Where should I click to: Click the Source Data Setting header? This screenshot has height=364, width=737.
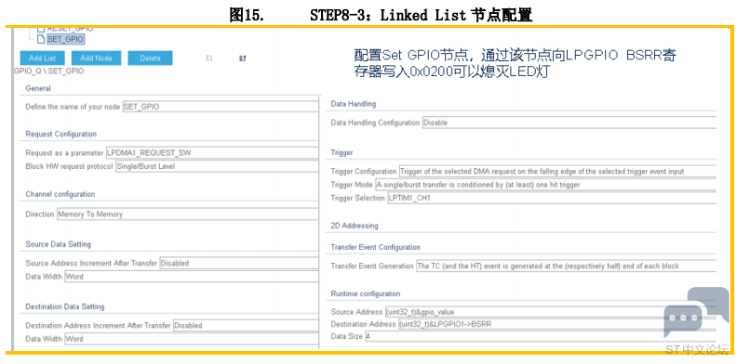coord(59,244)
